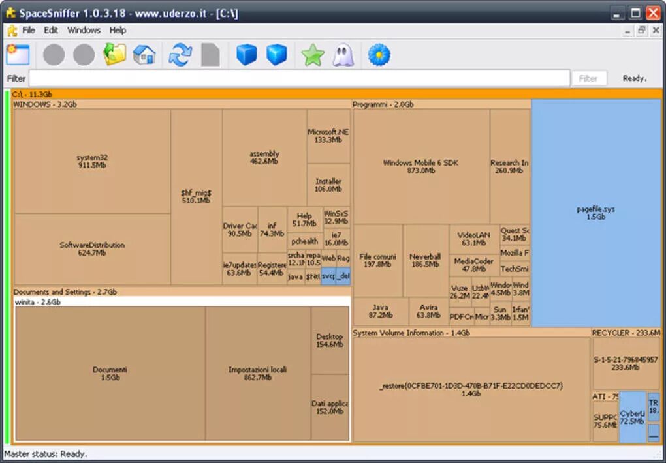Screen dimensions: 666x463
Task: Select the S-1-5-21-796845957 233.6Mb block
Action: (x=626, y=363)
